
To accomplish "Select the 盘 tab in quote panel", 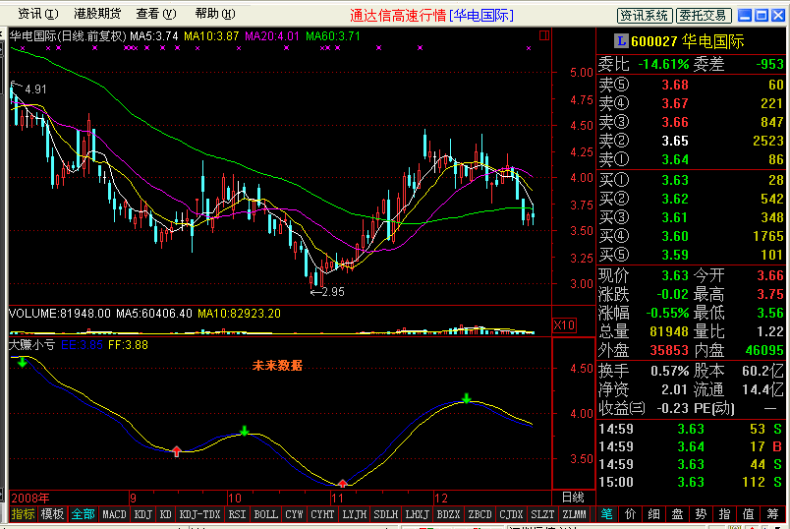I will [x=678, y=514].
